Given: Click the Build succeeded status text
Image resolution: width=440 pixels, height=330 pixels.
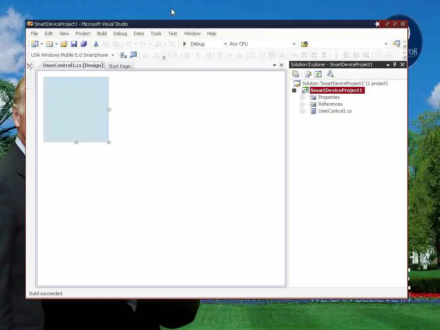Looking at the screenshot, I should pos(46,293).
